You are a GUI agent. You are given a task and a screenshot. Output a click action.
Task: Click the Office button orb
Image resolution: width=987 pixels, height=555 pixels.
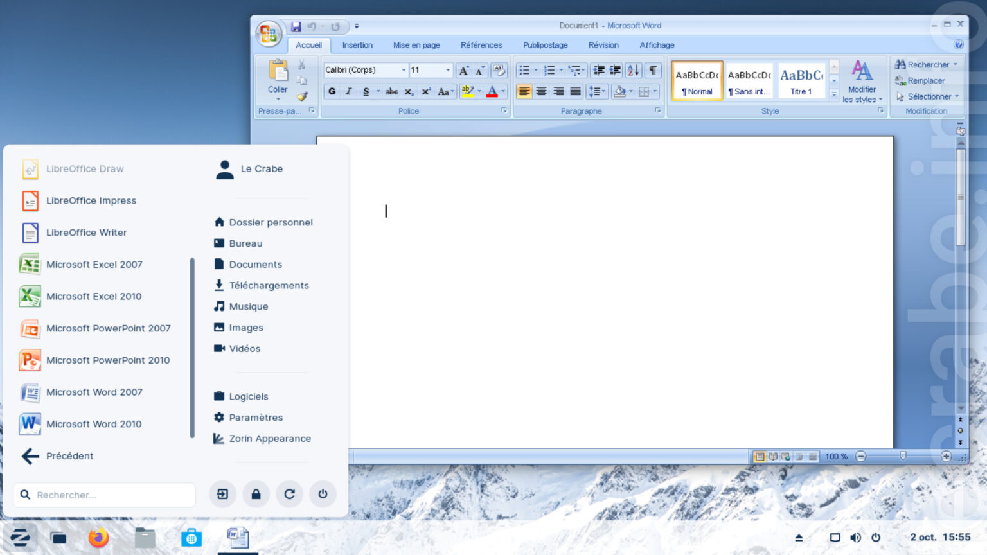[x=269, y=33]
